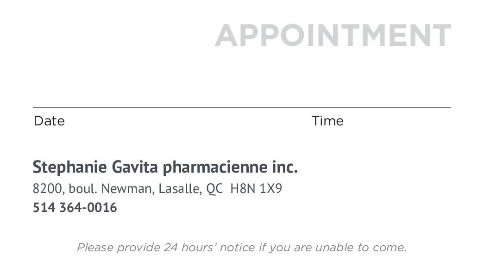
Task: Click the blank line above the Date label
Action: 139,107
